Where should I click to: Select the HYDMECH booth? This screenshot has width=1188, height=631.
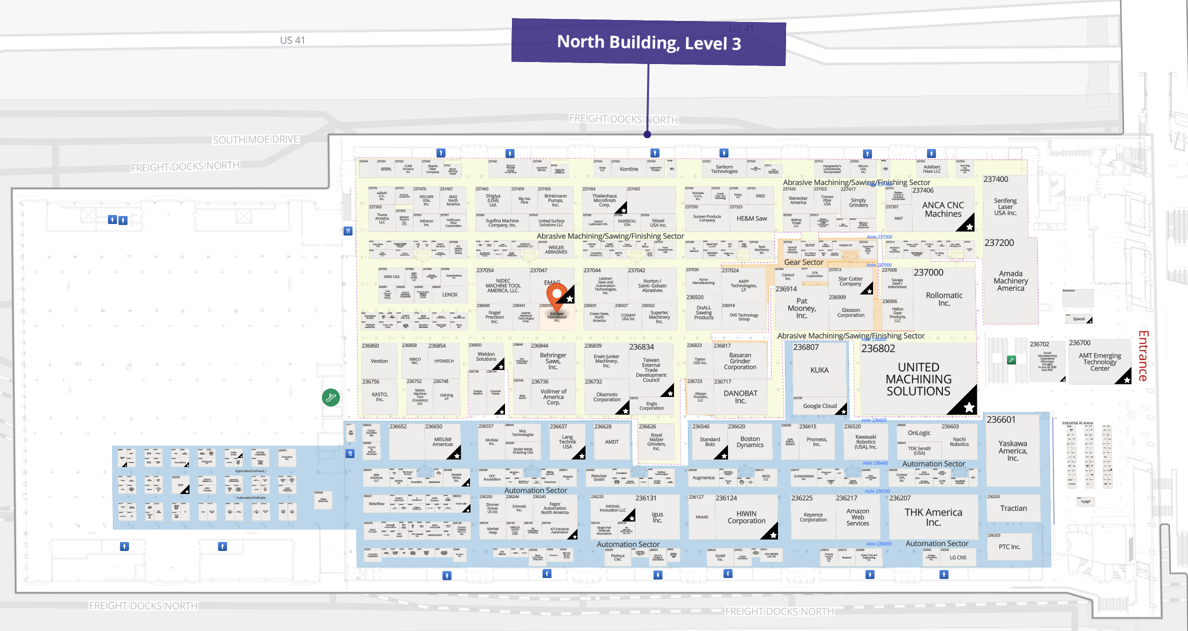coord(443,361)
